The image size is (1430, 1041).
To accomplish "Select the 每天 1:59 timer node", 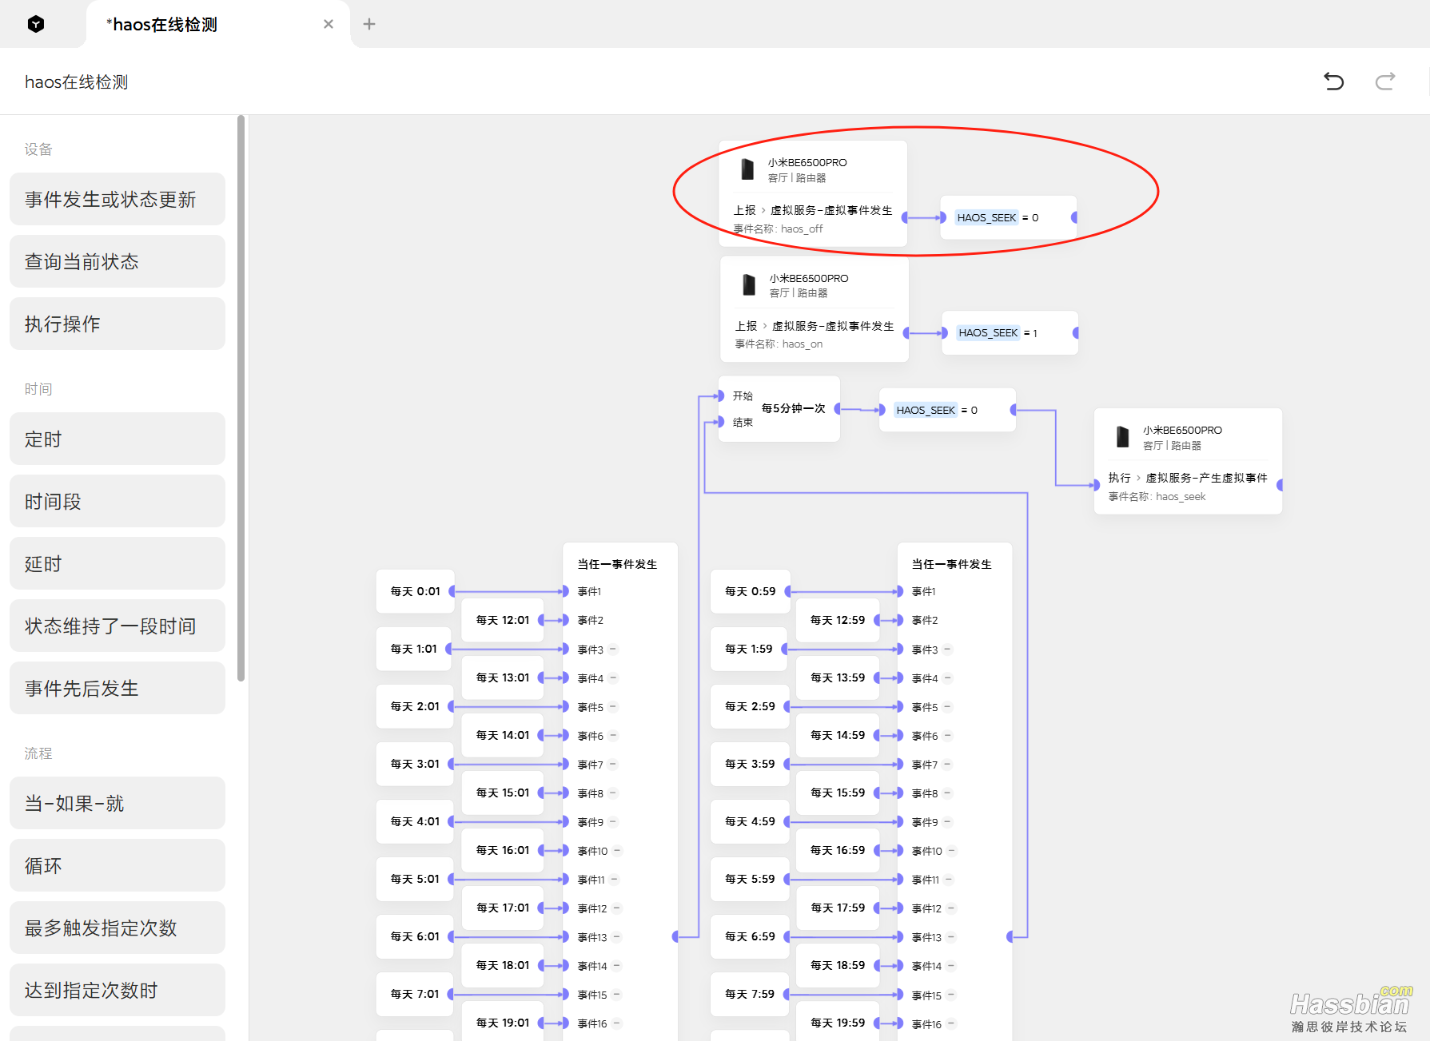I will coord(749,649).
